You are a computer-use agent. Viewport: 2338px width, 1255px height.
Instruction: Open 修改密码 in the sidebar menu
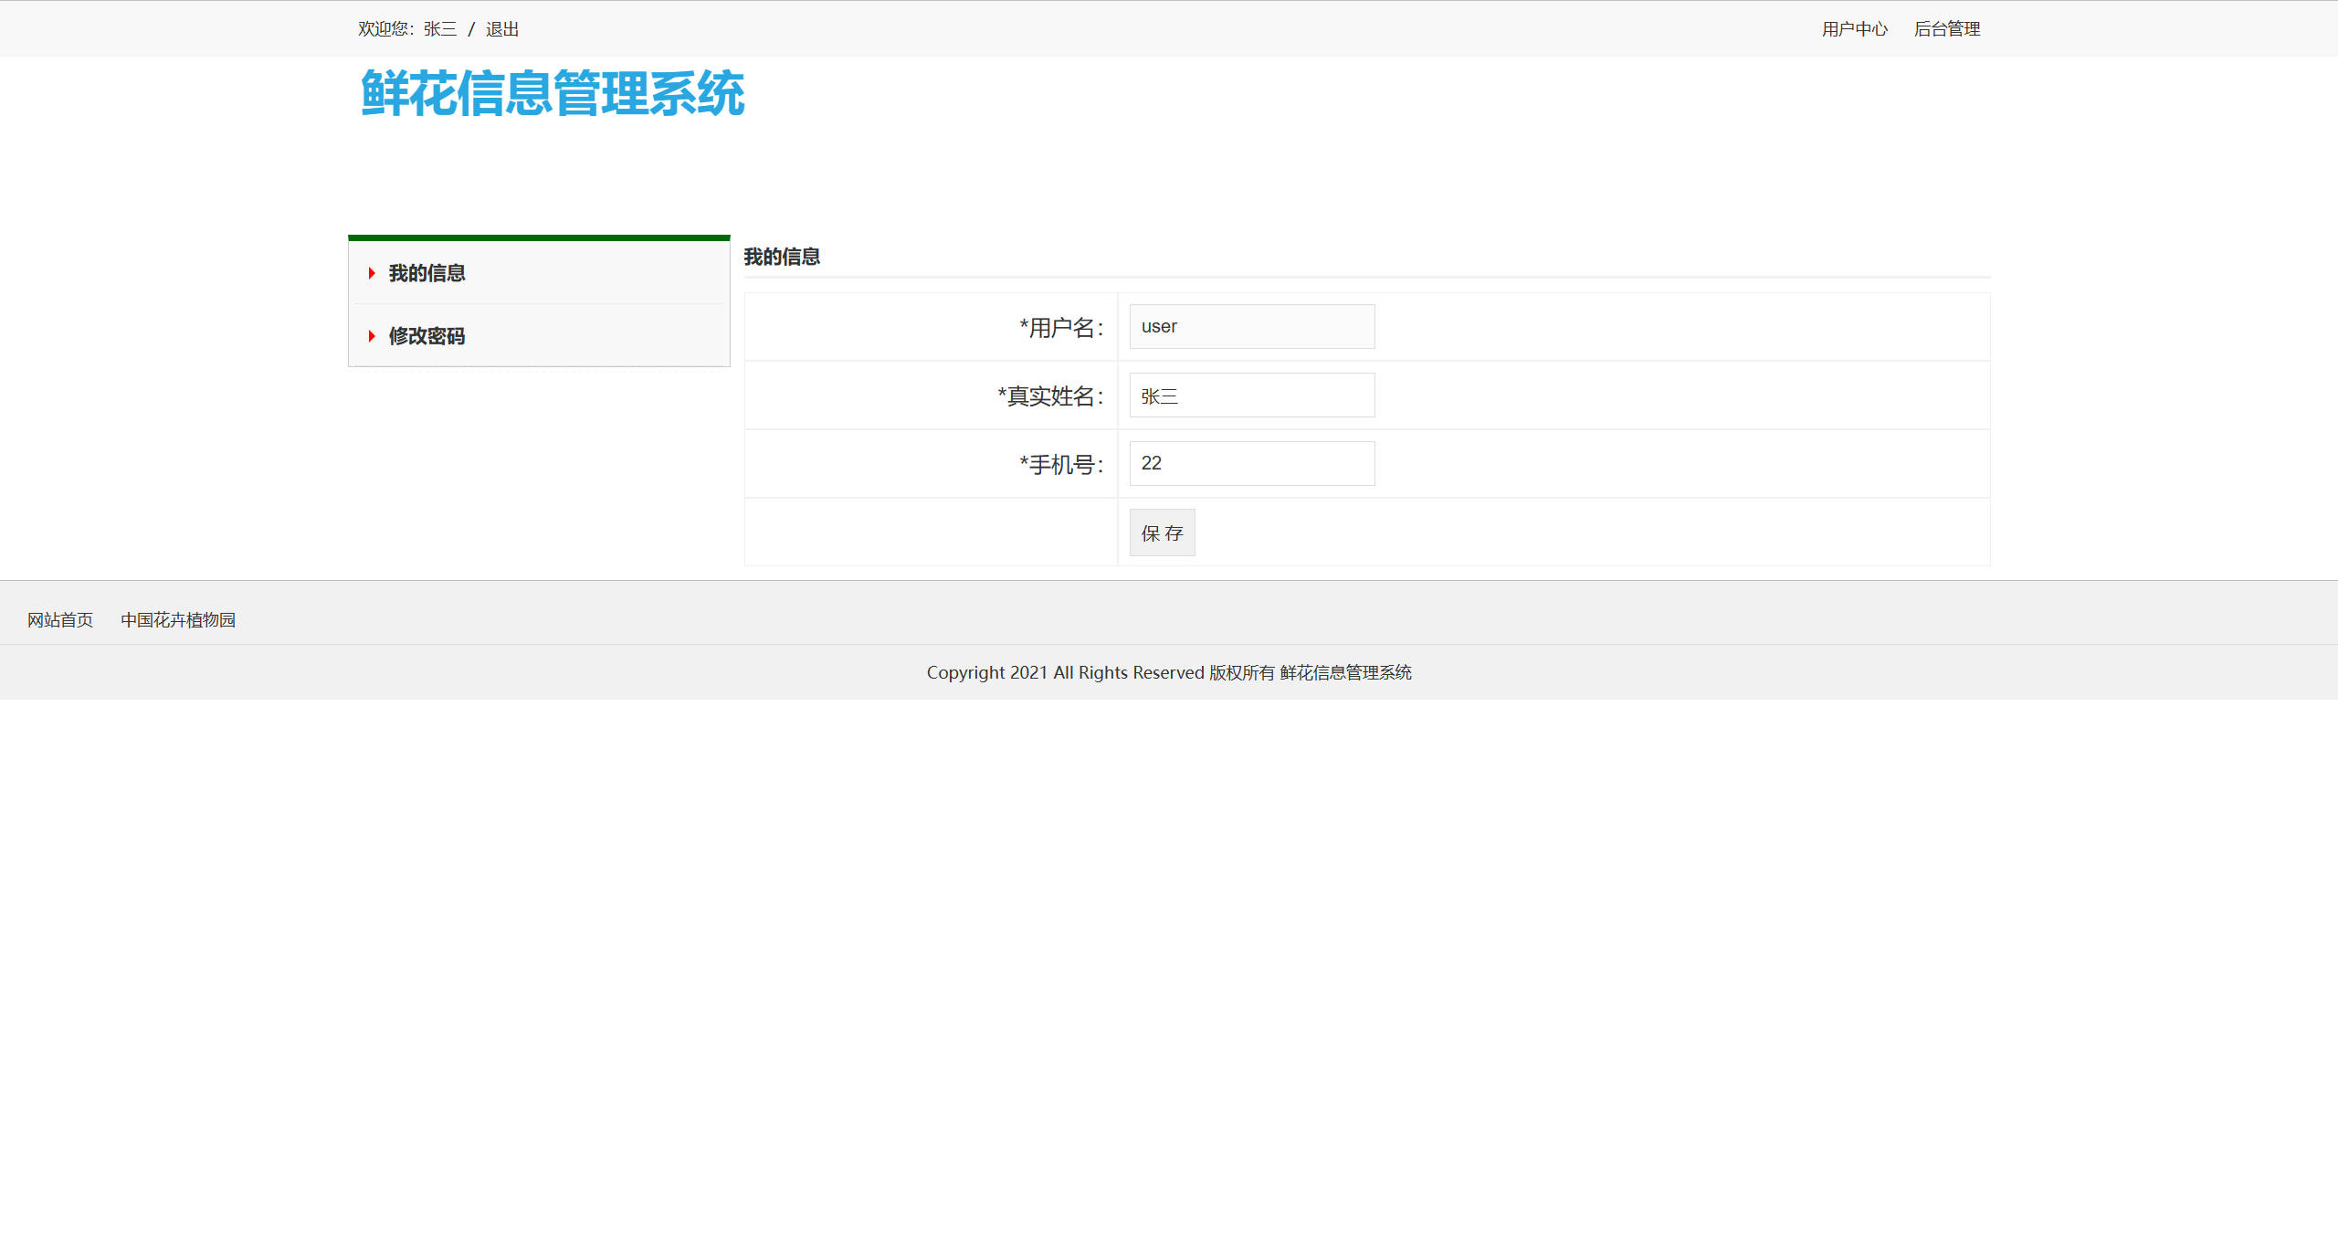click(x=427, y=336)
